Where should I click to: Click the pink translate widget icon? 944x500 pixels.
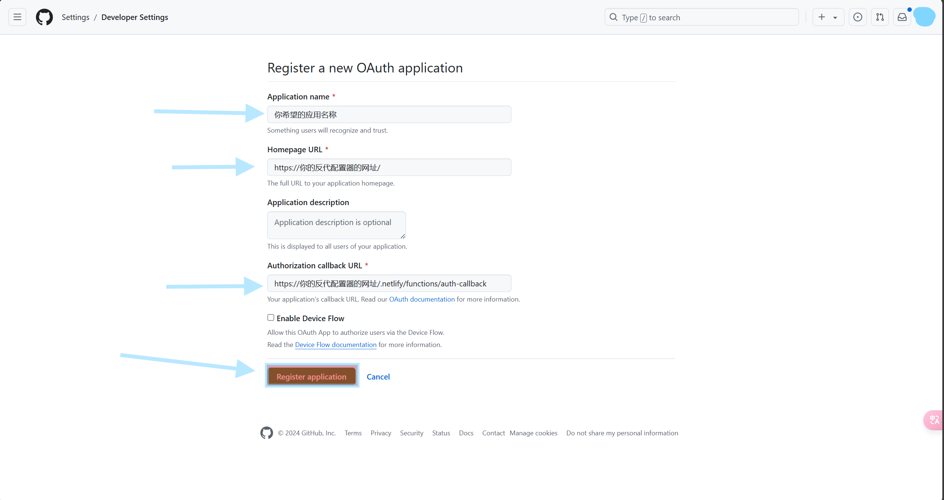tap(934, 420)
